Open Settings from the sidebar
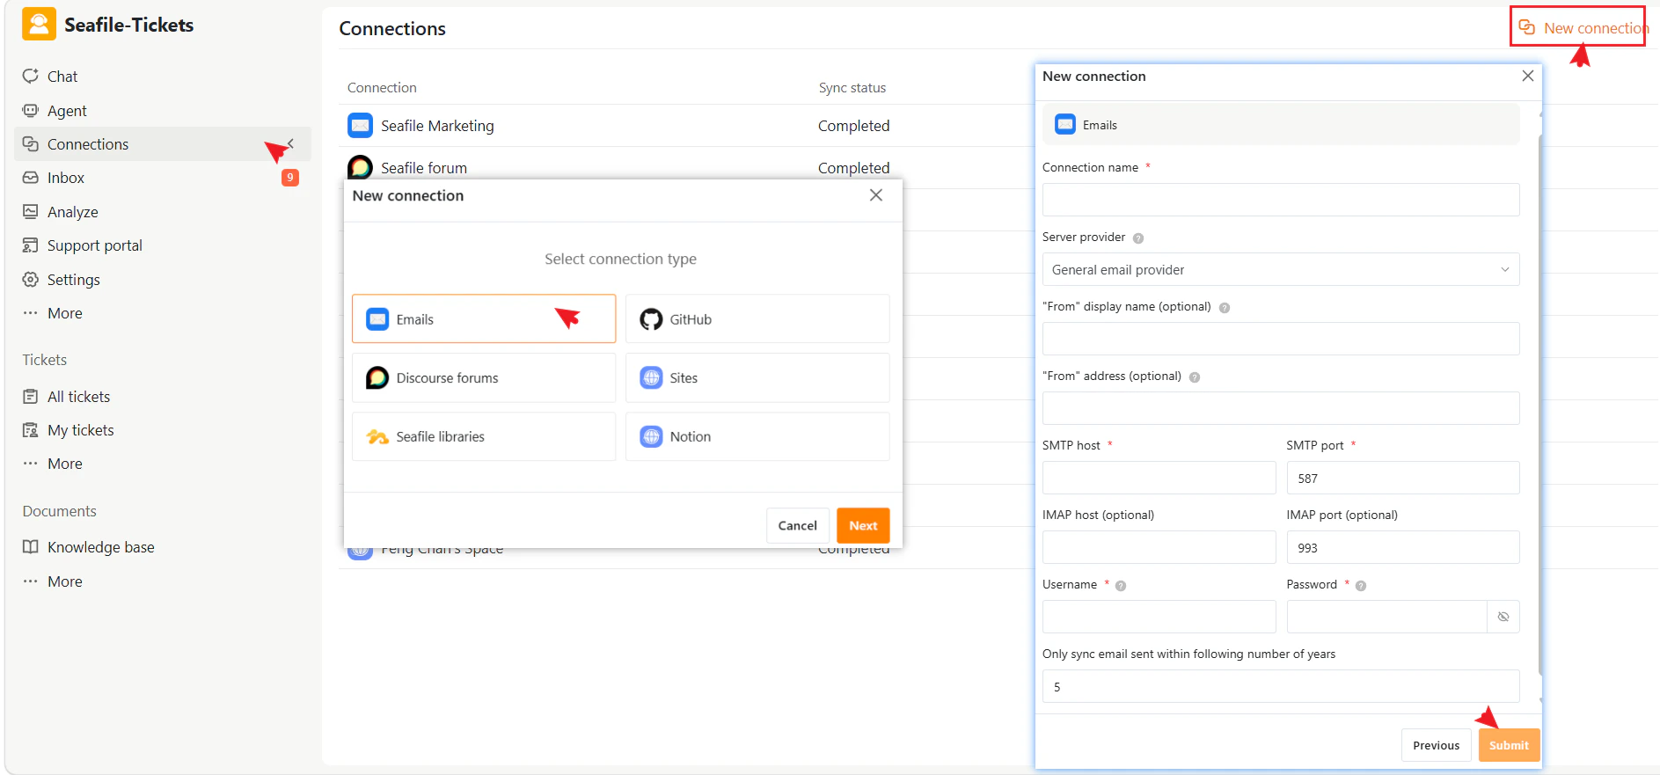The image size is (1660, 775). tap(73, 280)
